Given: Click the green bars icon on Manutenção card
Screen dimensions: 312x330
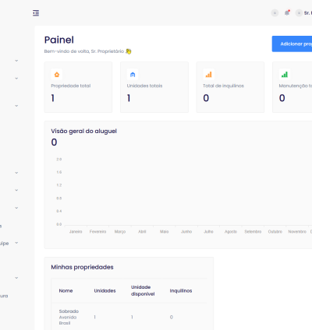Looking at the screenshot, I should point(285,75).
